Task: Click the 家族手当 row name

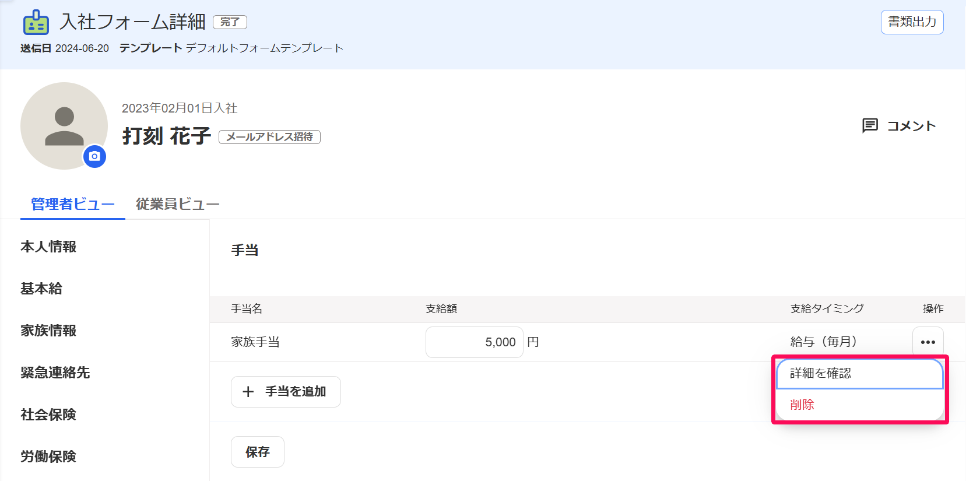Action: click(x=255, y=342)
